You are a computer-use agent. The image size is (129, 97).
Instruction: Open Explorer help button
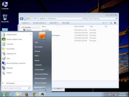click(x=115, y=23)
